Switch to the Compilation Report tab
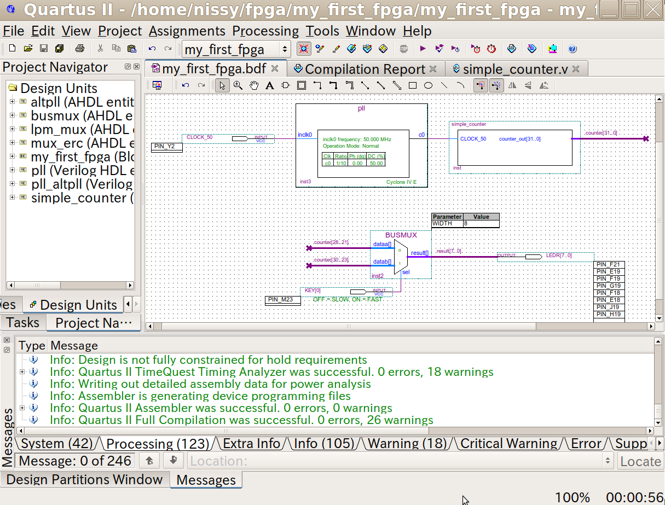This screenshot has width=665, height=505. point(365,69)
